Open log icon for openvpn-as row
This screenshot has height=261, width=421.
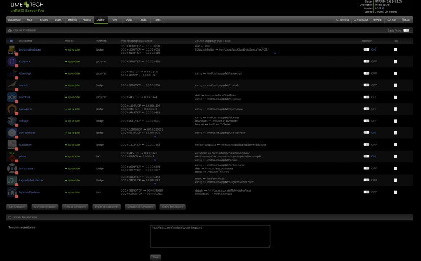pyautogui.click(x=395, y=109)
